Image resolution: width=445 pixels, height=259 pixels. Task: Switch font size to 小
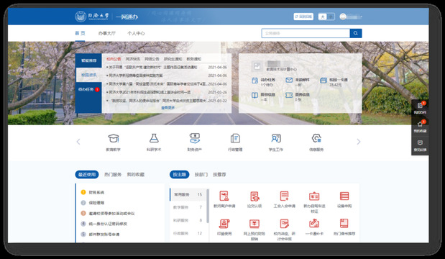(331, 17)
